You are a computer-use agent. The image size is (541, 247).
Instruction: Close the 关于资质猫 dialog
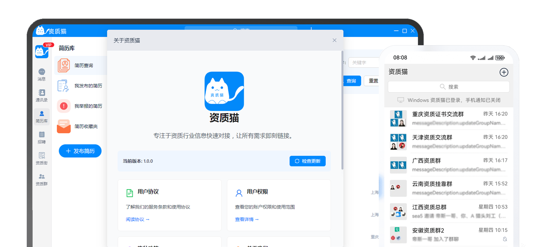pos(334,40)
